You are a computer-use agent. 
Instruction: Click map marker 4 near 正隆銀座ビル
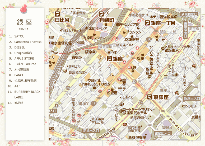pos(137,48)
